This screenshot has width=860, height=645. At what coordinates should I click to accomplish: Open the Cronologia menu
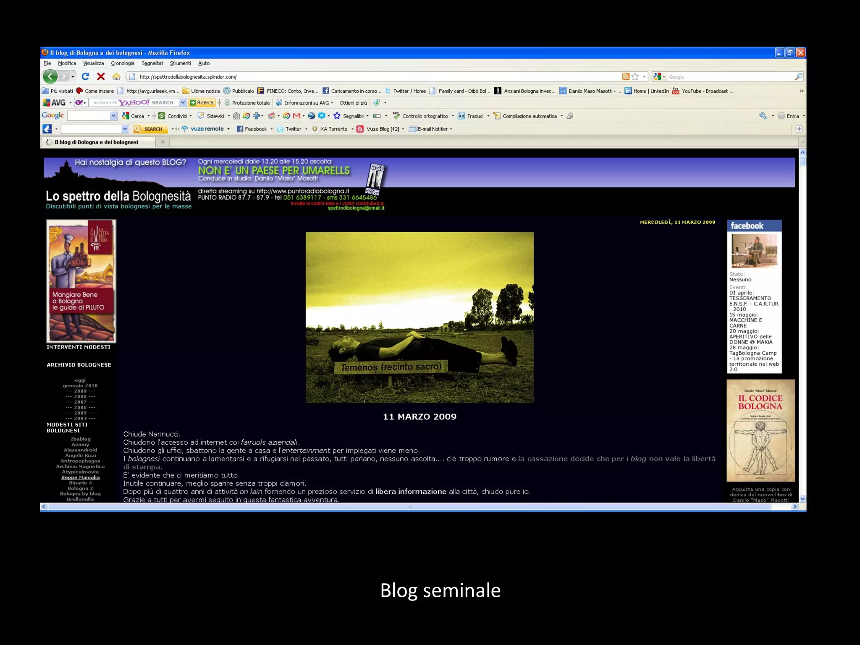pyautogui.click(x=123, y=63)
